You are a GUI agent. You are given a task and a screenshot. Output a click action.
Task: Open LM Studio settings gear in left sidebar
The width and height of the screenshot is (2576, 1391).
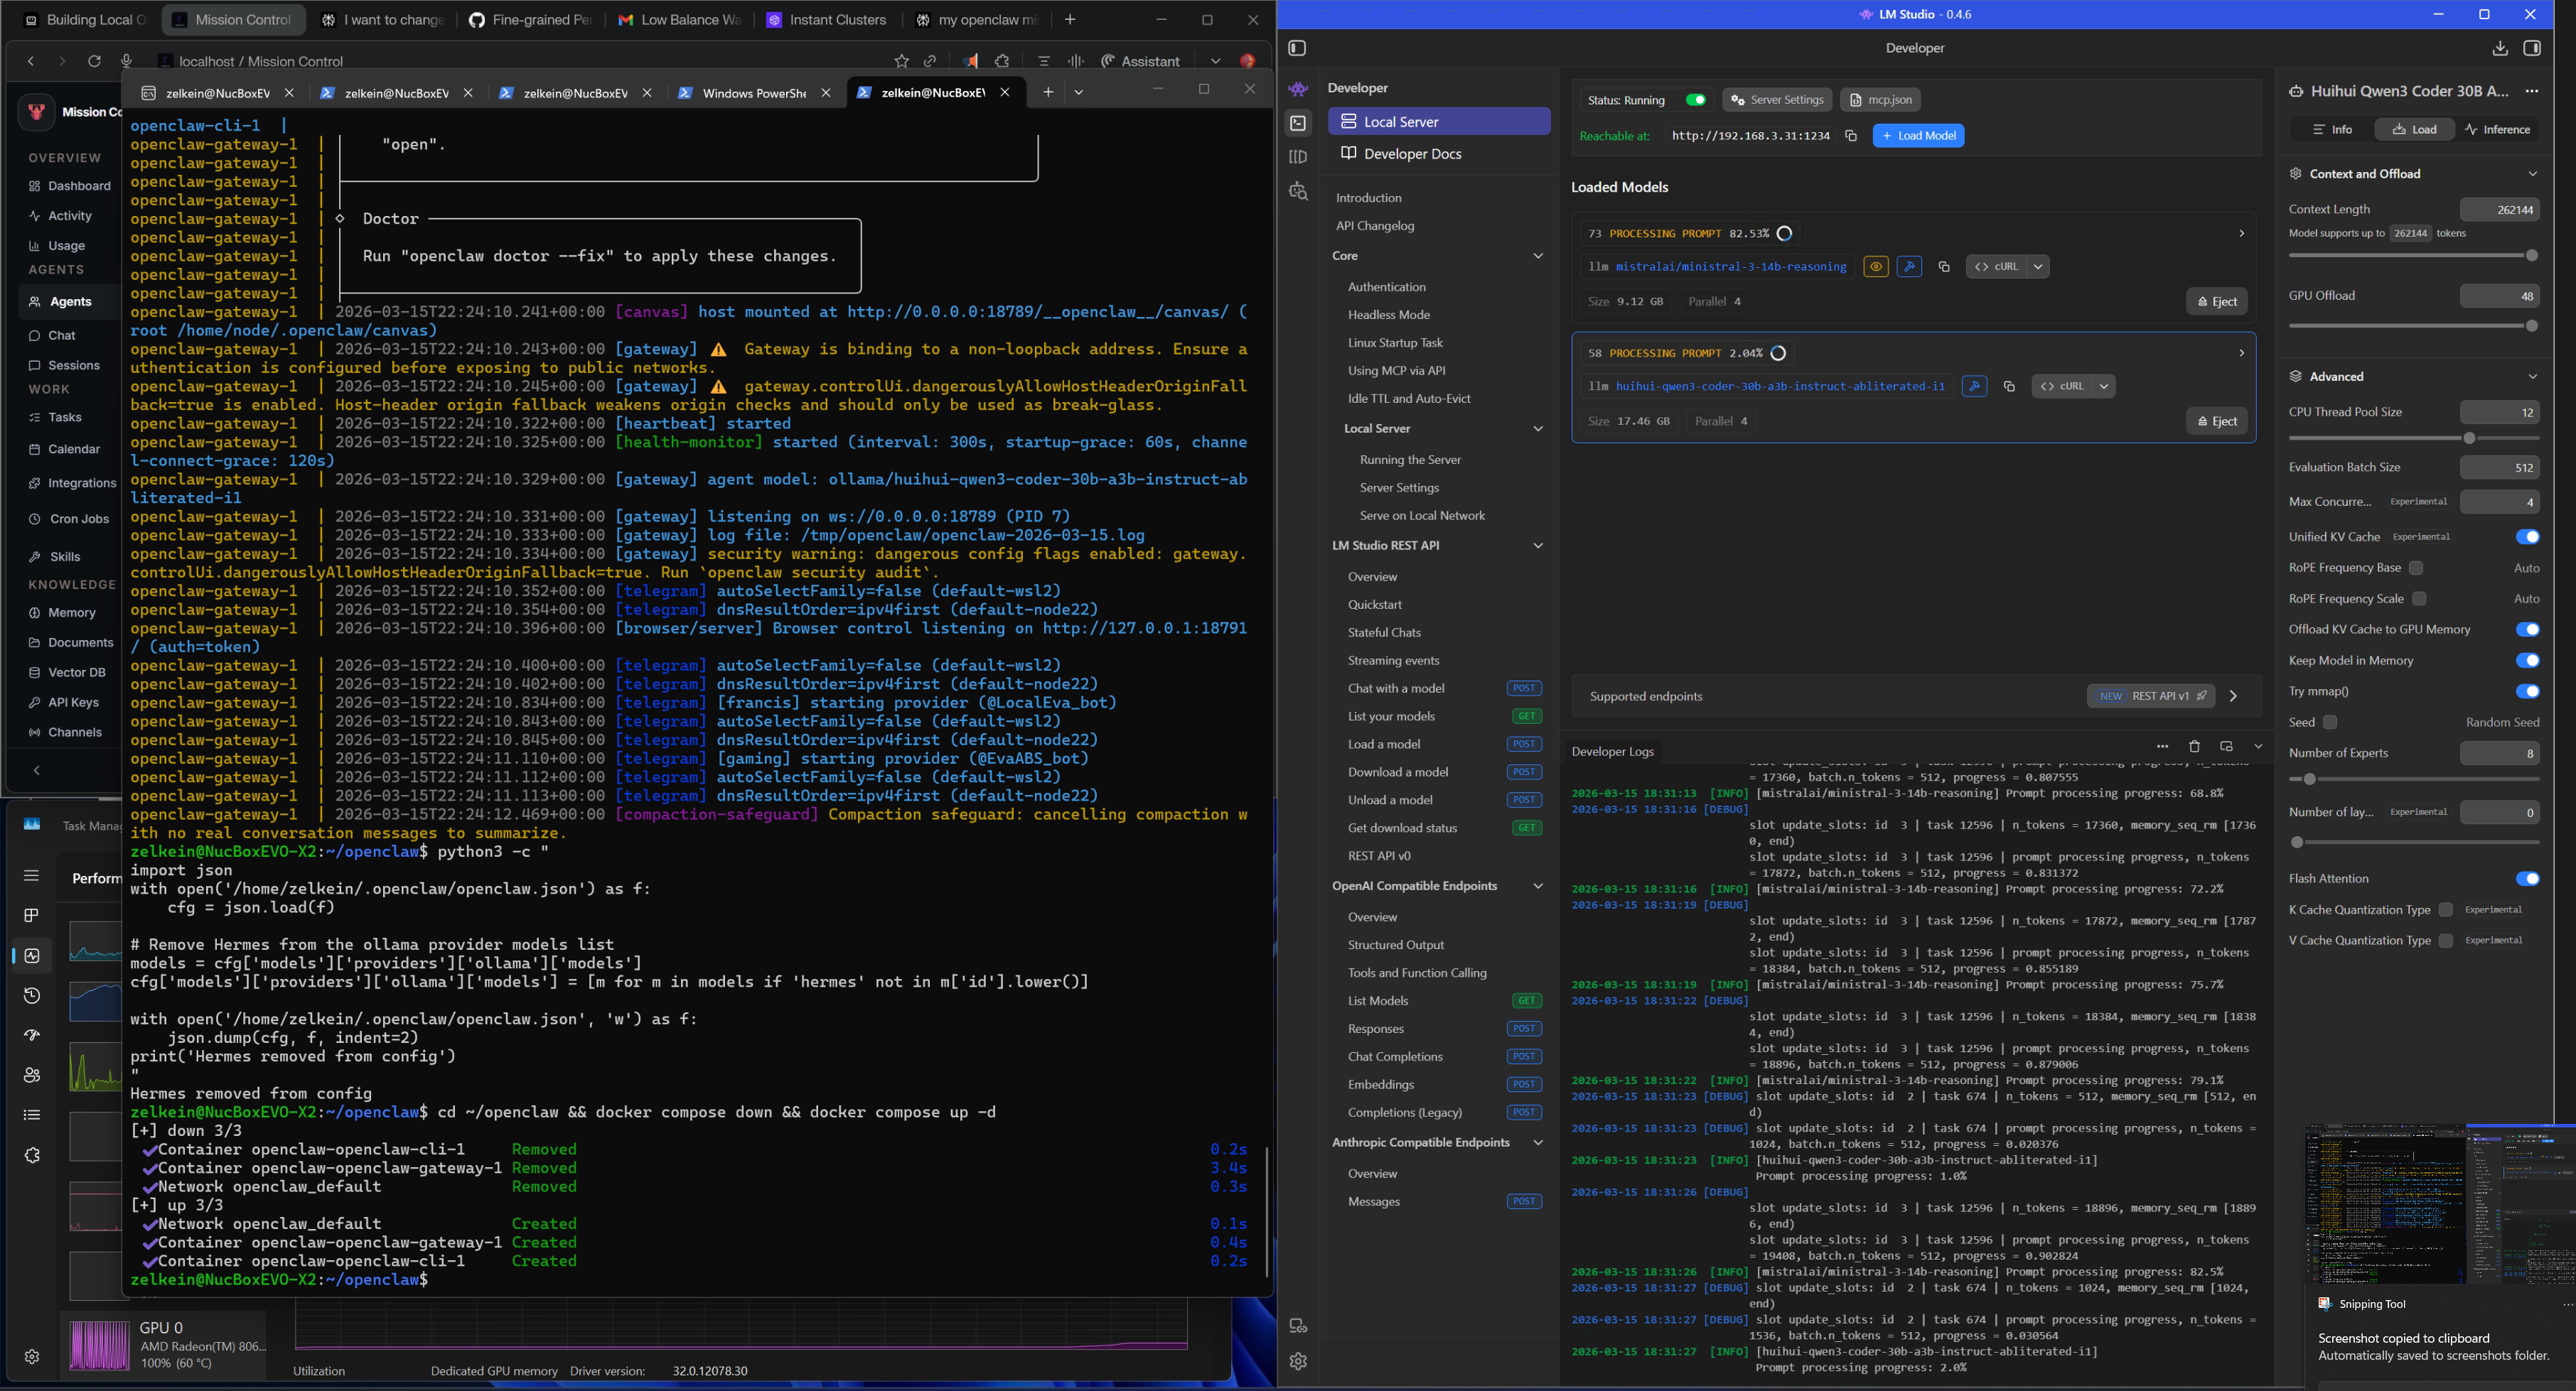click(x=1298, y=1361)
